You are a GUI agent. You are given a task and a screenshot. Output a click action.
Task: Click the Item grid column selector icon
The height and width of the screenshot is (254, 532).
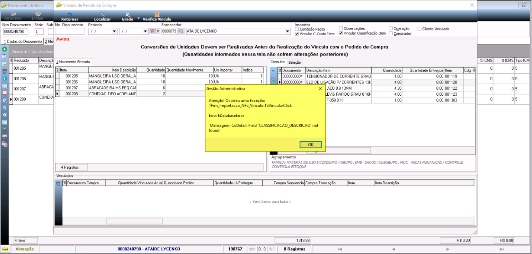tap(57, 70)
